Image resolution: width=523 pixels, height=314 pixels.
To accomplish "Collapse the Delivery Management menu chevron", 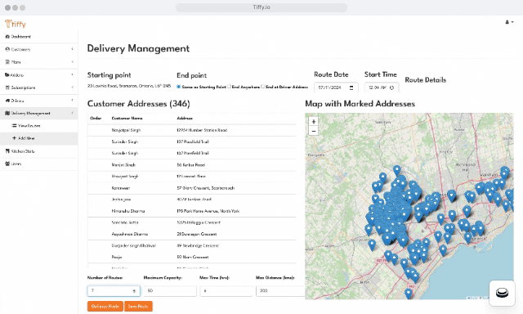I will [72, 113].
